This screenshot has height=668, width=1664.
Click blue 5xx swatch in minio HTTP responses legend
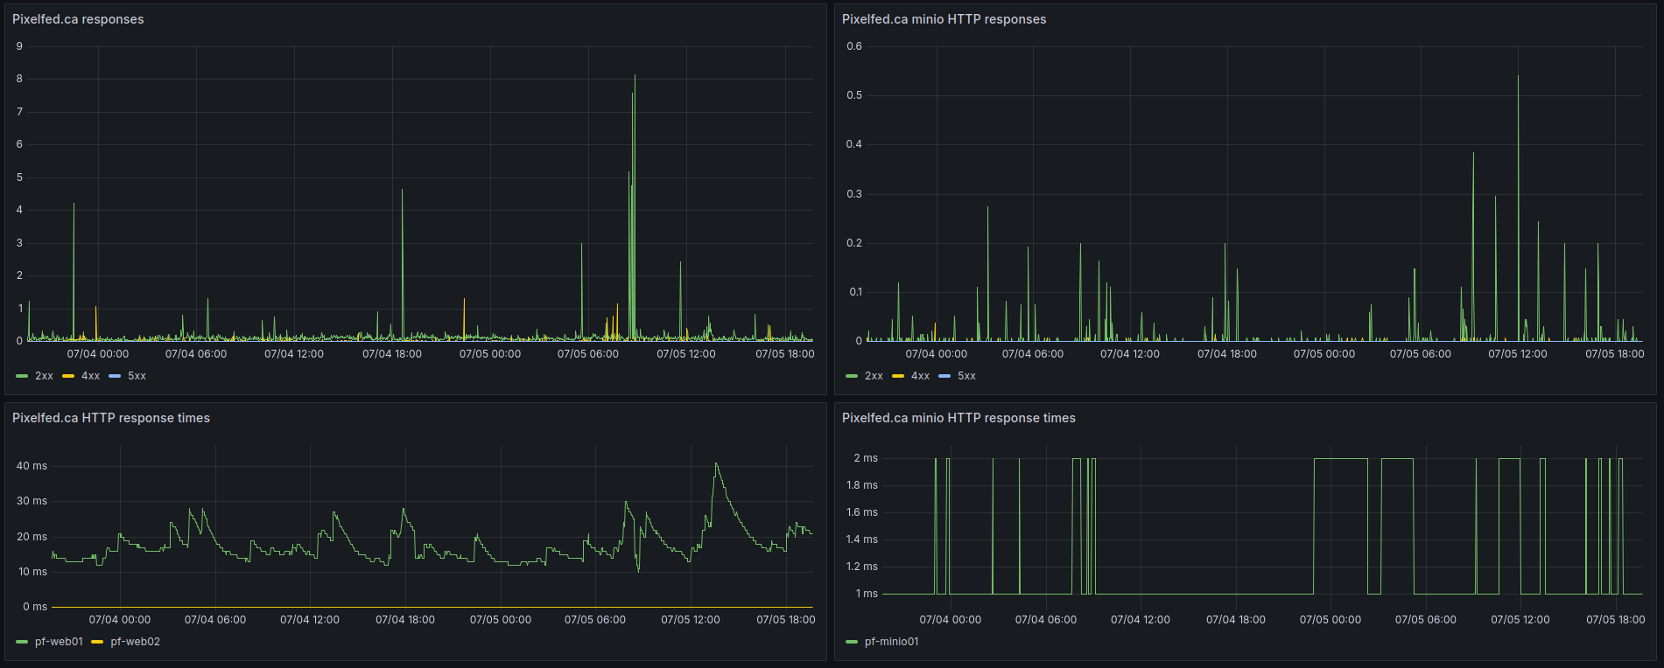[944, 376]
